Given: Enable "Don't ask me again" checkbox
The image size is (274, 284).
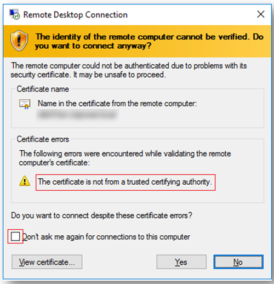Looking at the screenshot, I should 15,236.
